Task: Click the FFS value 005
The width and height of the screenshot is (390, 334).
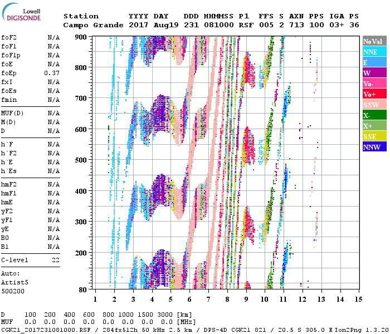Action: tap(266, 25)
